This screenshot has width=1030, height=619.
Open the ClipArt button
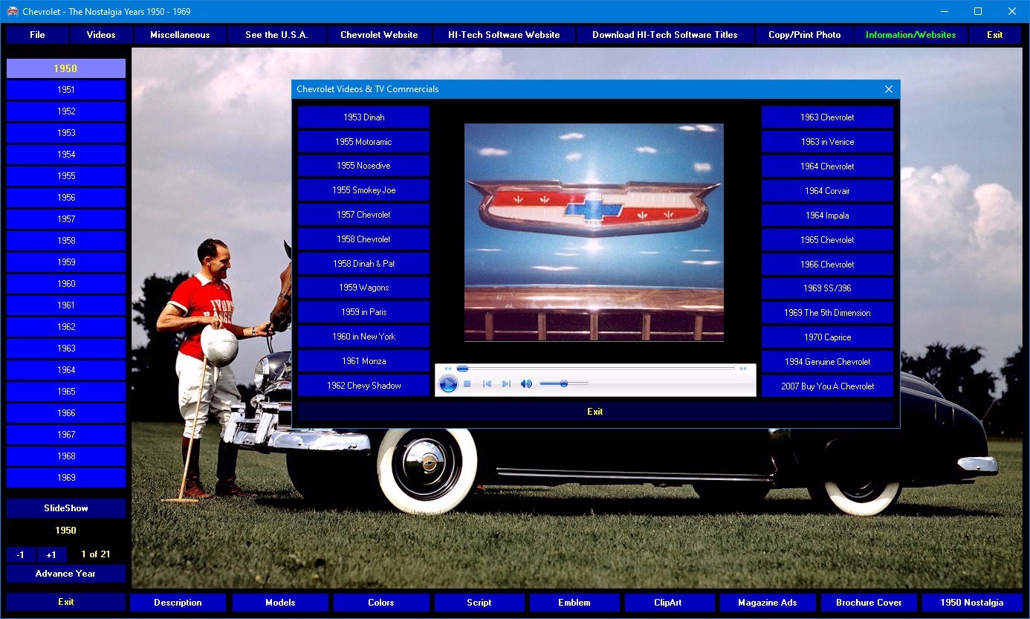point(670,603)
